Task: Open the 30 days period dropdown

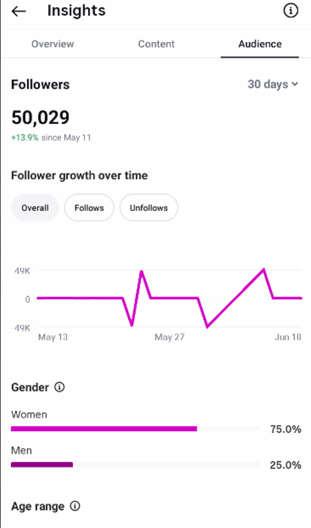Action: (273, 84)
